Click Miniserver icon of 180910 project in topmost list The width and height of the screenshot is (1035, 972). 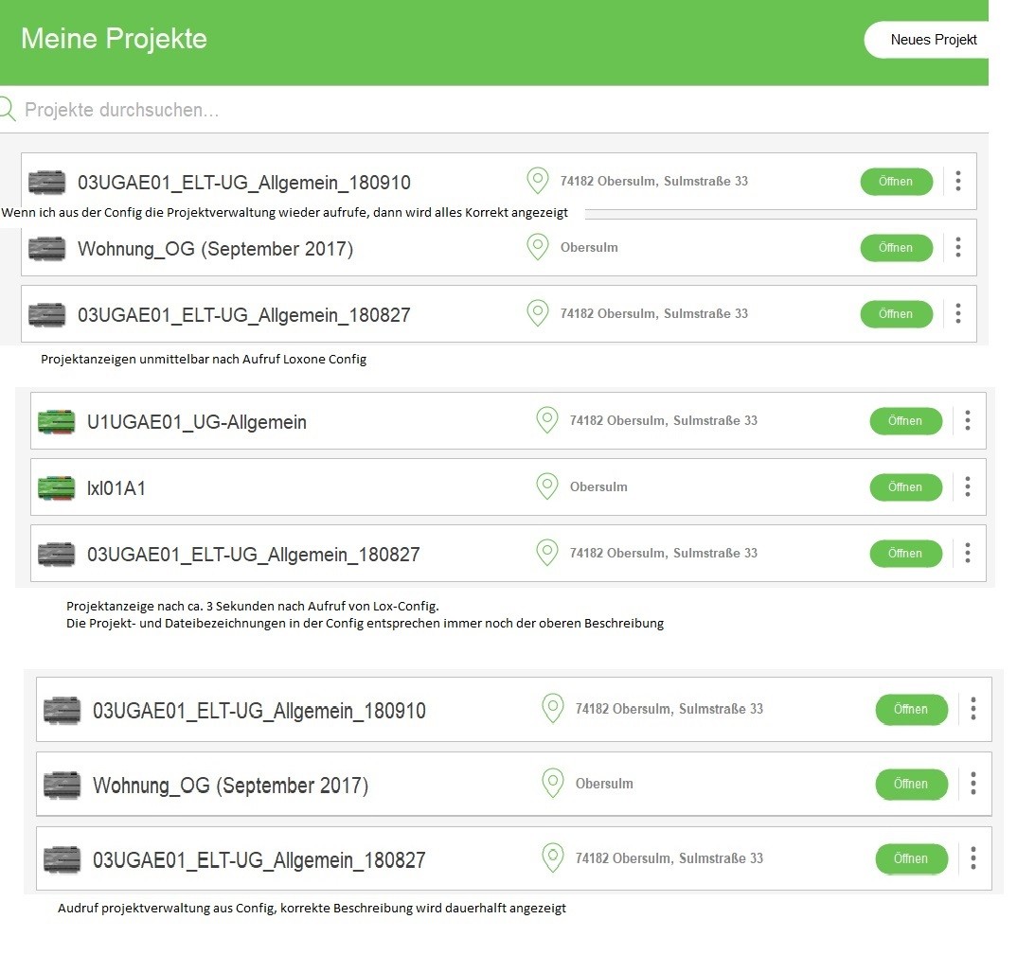[x=46, y=182]
